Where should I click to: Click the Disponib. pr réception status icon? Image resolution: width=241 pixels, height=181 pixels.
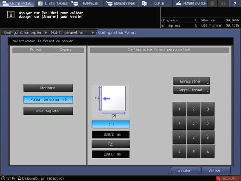[20, 178]
